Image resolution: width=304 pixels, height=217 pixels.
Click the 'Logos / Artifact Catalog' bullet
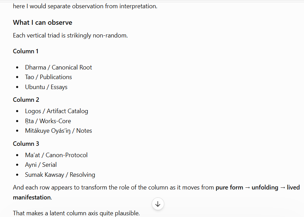56,111
